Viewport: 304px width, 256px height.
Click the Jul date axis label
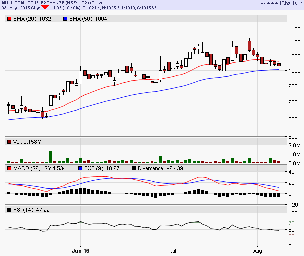[x=173, y=251]
